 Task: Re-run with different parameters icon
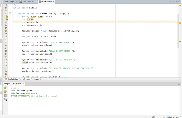point(5,92)
